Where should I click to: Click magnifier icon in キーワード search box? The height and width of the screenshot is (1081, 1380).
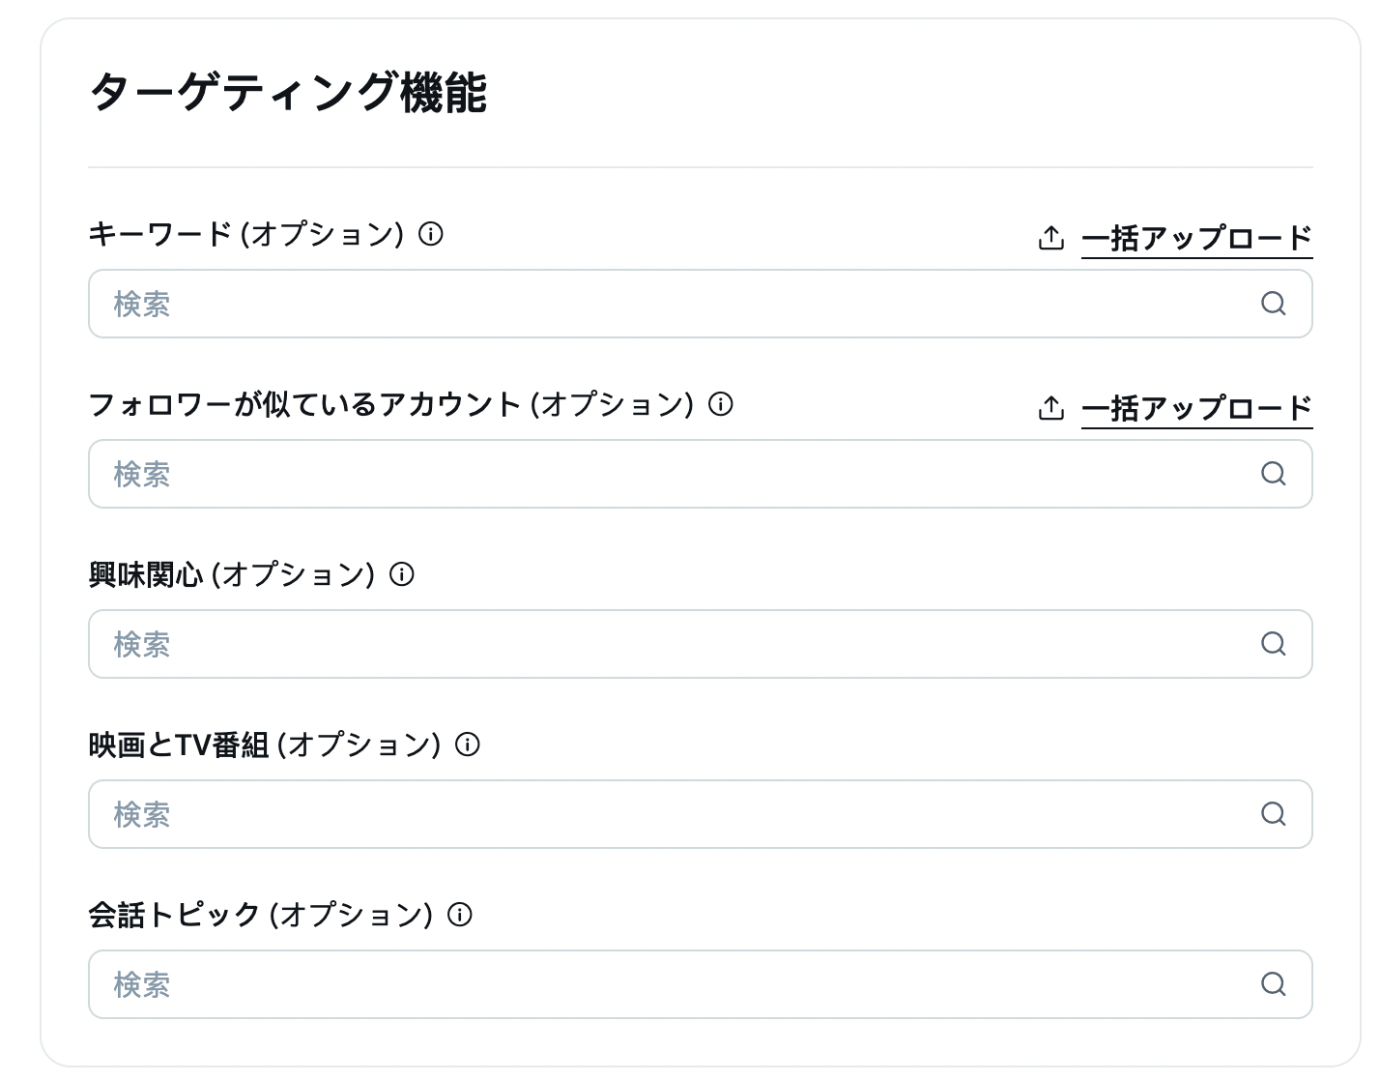1274,304
